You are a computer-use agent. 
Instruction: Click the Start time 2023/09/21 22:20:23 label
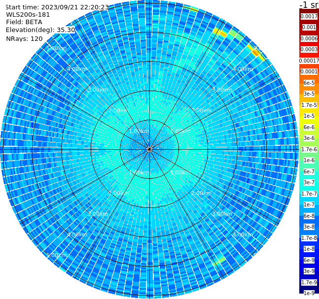[x=57, y=7]
